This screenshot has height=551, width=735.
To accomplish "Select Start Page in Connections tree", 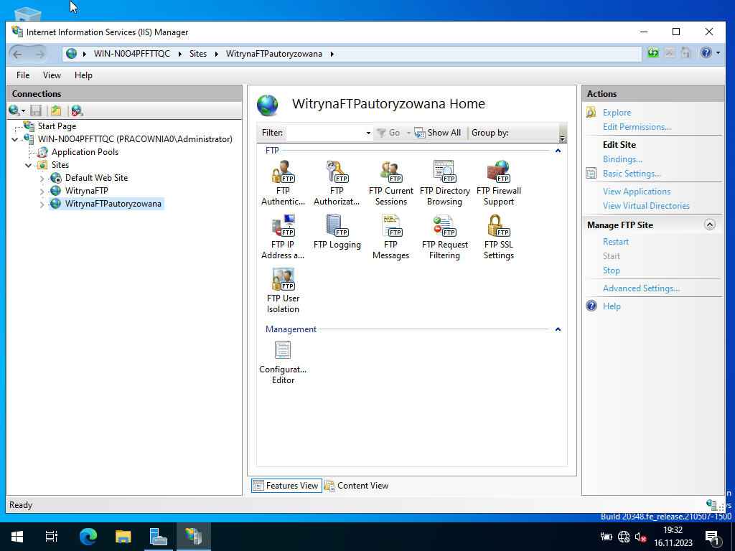I will (x=57, y=126).
